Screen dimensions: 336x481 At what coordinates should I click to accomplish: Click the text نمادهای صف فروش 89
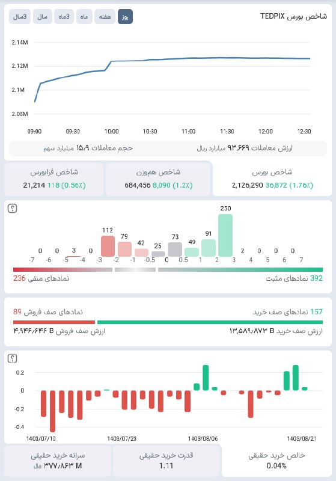coord(48,312)
